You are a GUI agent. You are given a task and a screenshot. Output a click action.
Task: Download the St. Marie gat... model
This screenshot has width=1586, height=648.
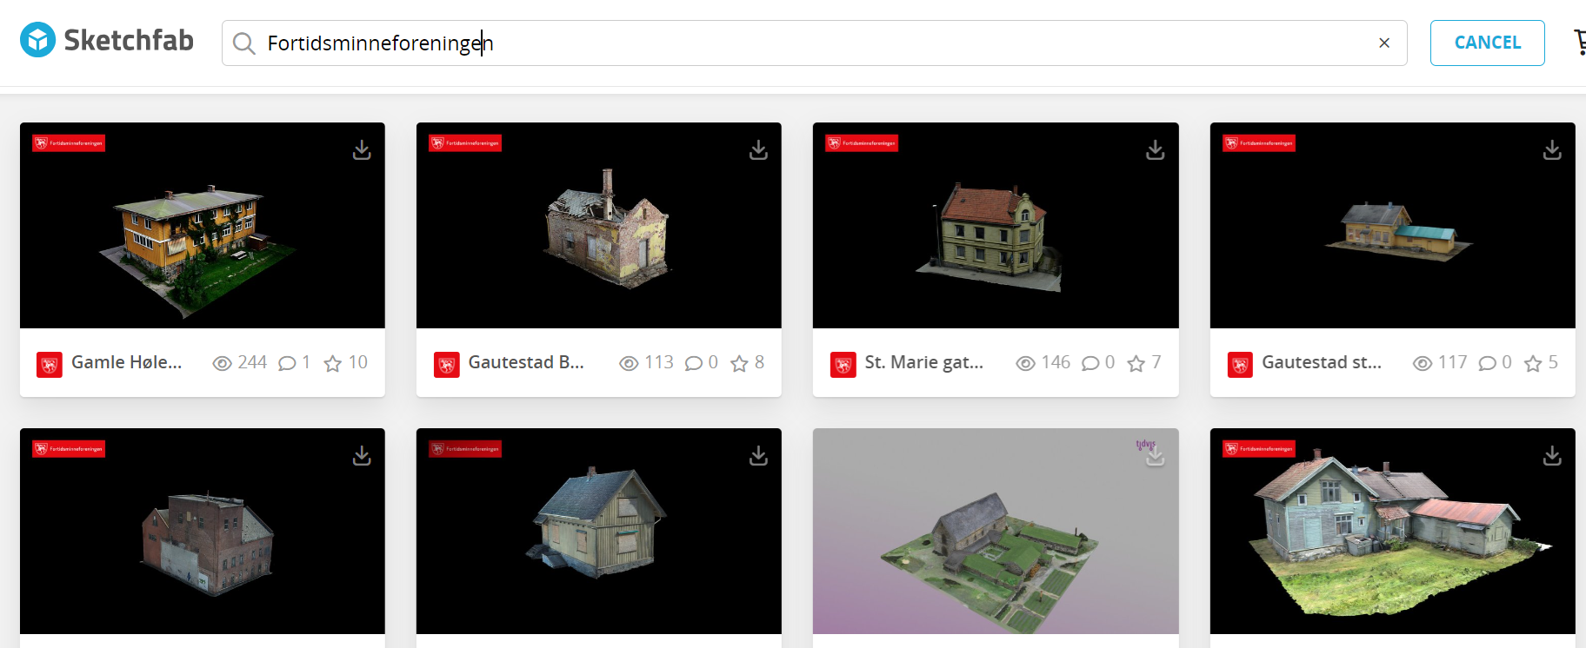pos(1155,150)
